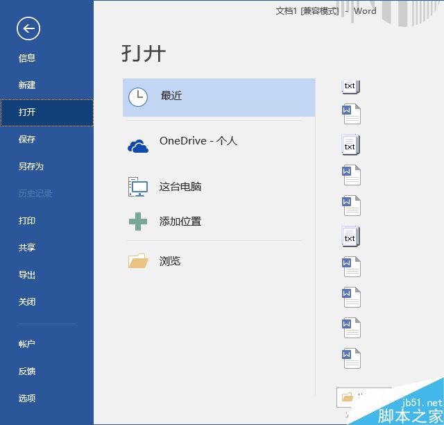Viewport: 444px width, 425px height.
Task: Select 新建 in the sidebar
Action: click(x=27, y=85)
